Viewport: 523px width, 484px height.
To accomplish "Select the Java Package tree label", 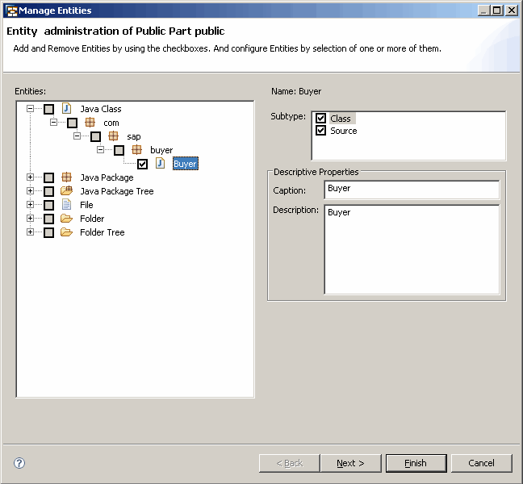I will 107,177.
